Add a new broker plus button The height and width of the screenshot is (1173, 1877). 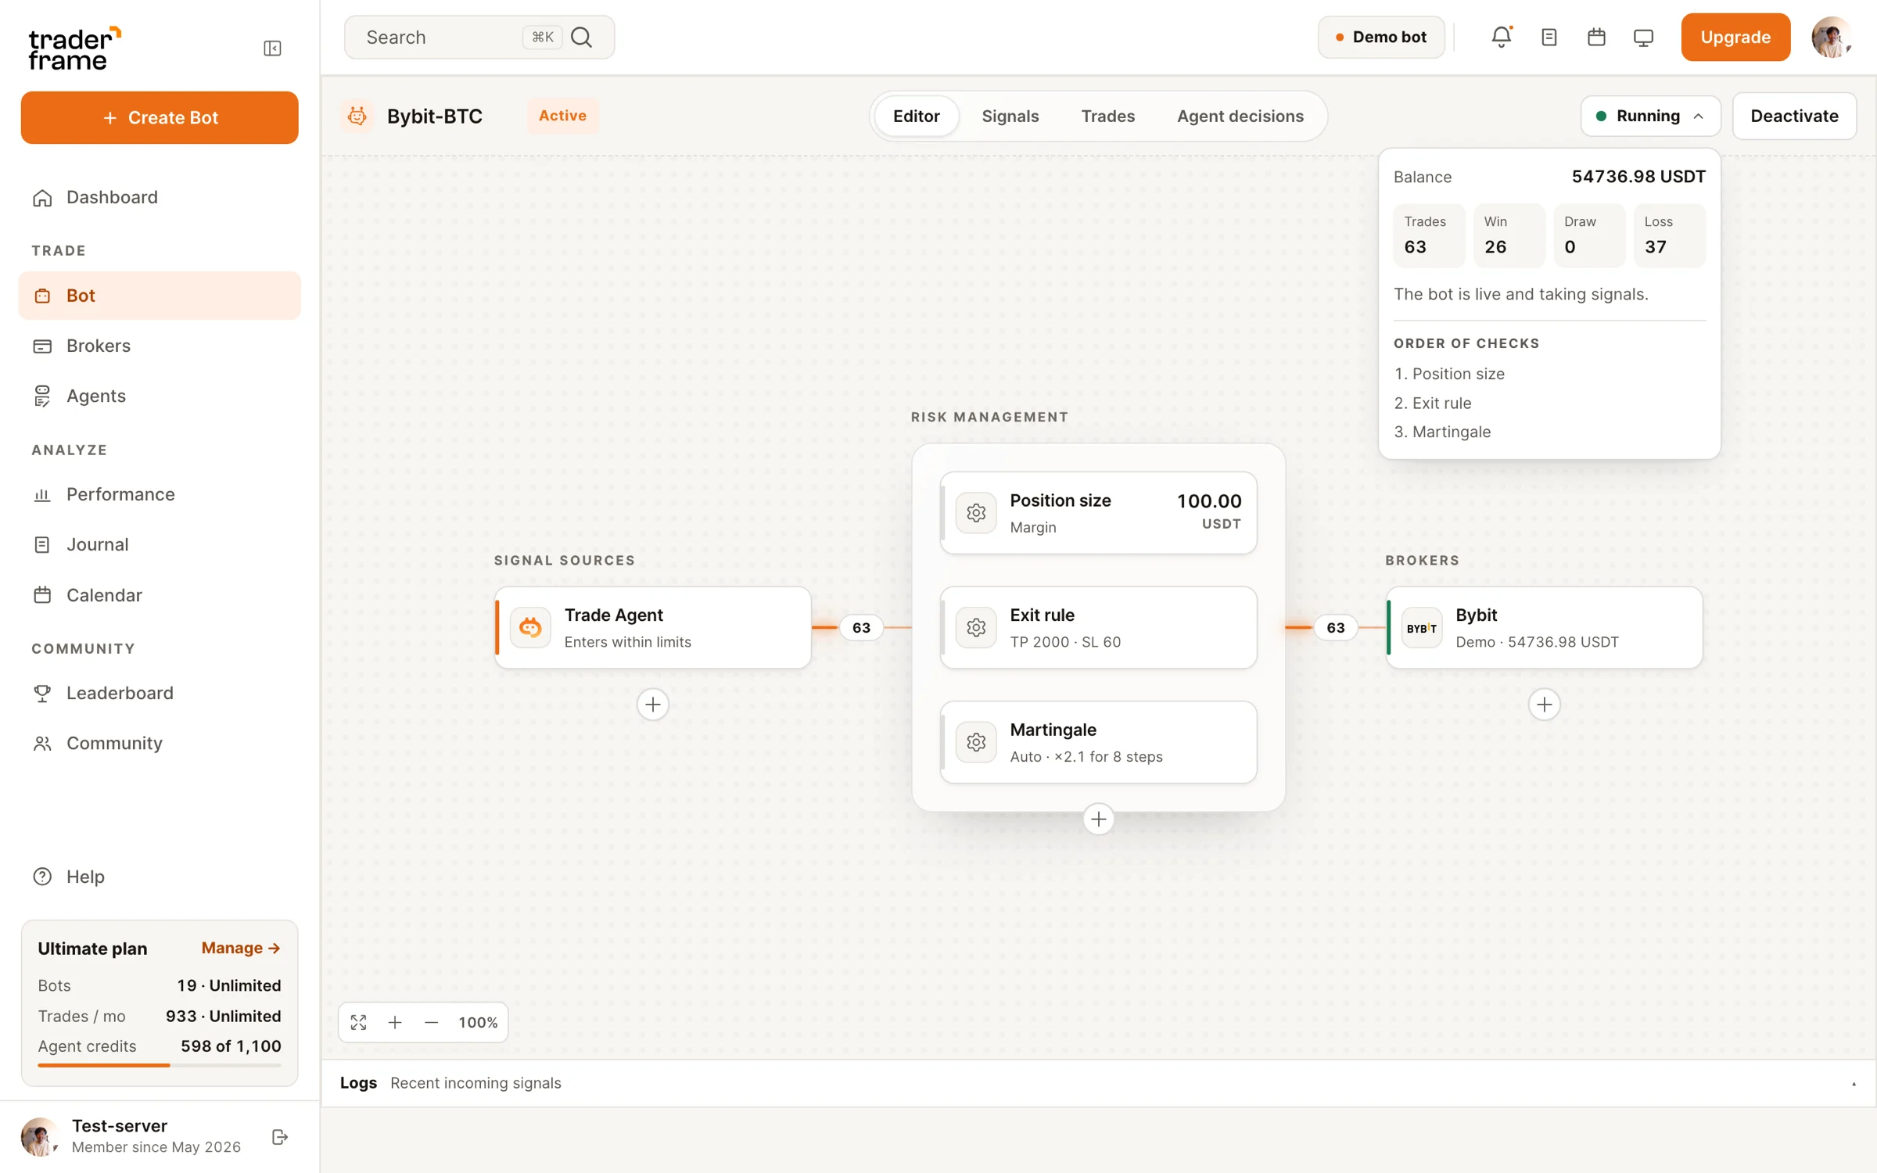pyautogui.click(x=1544, y=705)
